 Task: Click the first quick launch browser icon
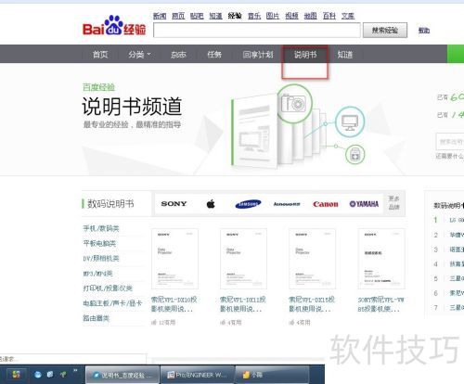coord(38,375)
